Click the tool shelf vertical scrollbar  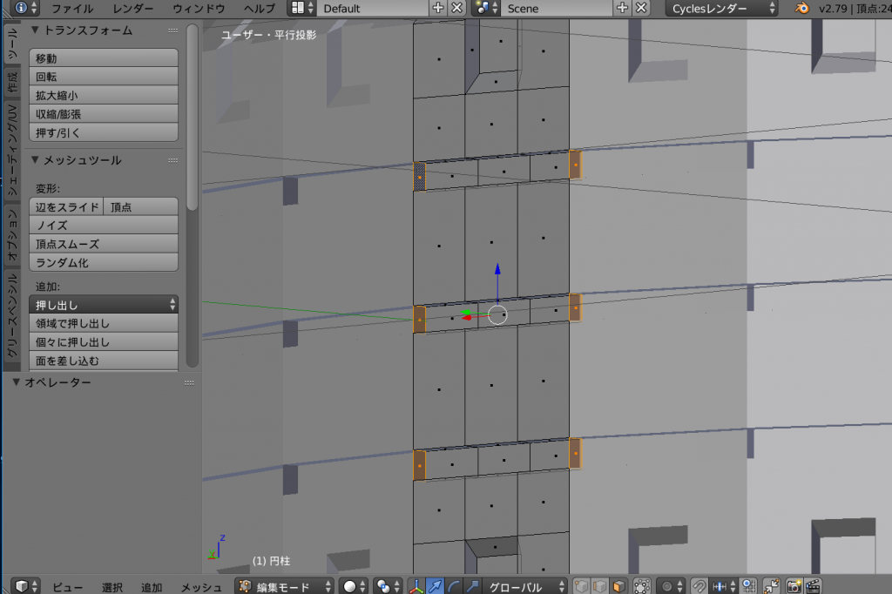pyautogui.click(x=193, y=113)
